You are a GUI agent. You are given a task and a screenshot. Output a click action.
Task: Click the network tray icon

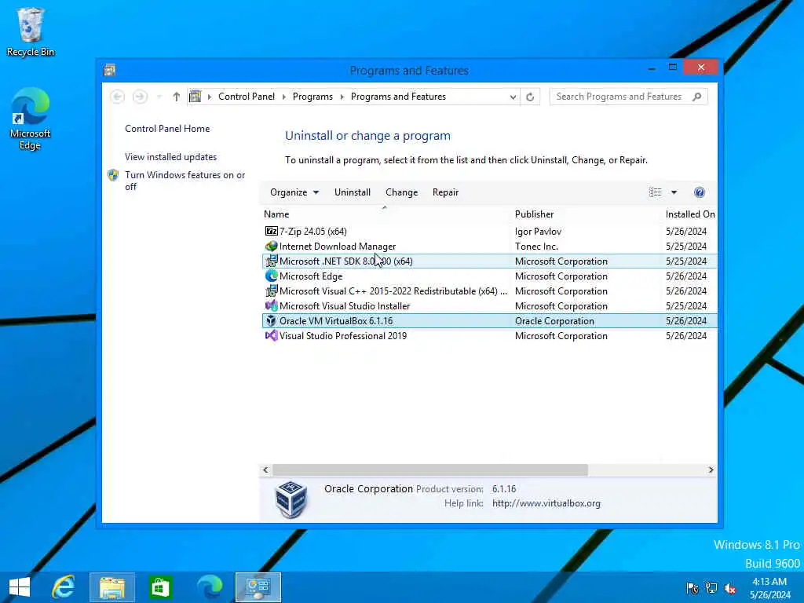point(711,588)
